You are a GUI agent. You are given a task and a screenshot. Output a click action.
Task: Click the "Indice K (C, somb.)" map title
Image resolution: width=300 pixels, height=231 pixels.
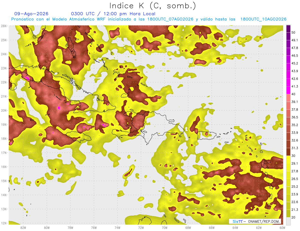153,6
